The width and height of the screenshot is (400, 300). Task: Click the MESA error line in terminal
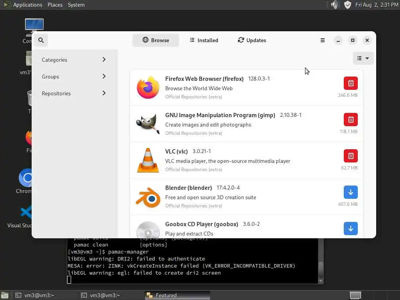pos(181,266)
